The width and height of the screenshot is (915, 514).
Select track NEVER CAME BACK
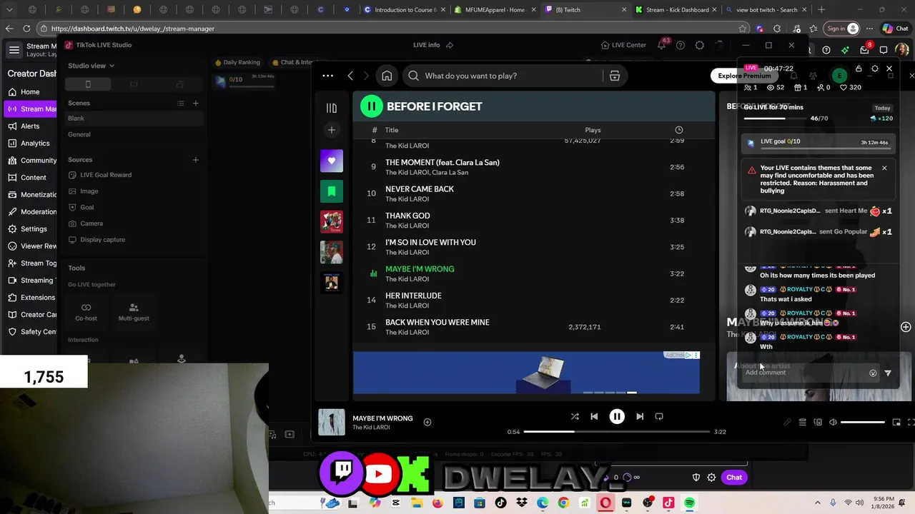point(533,193)
